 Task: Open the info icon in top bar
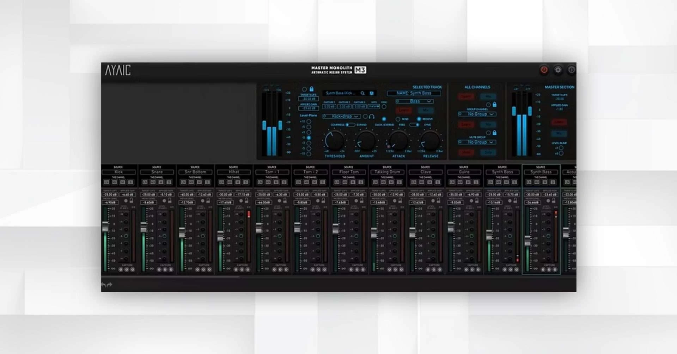click(x=571, y=70)
